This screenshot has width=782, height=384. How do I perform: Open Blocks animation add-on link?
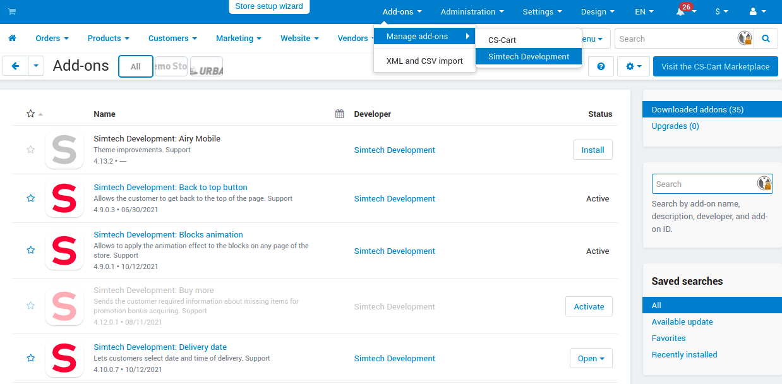click(168, 234)
